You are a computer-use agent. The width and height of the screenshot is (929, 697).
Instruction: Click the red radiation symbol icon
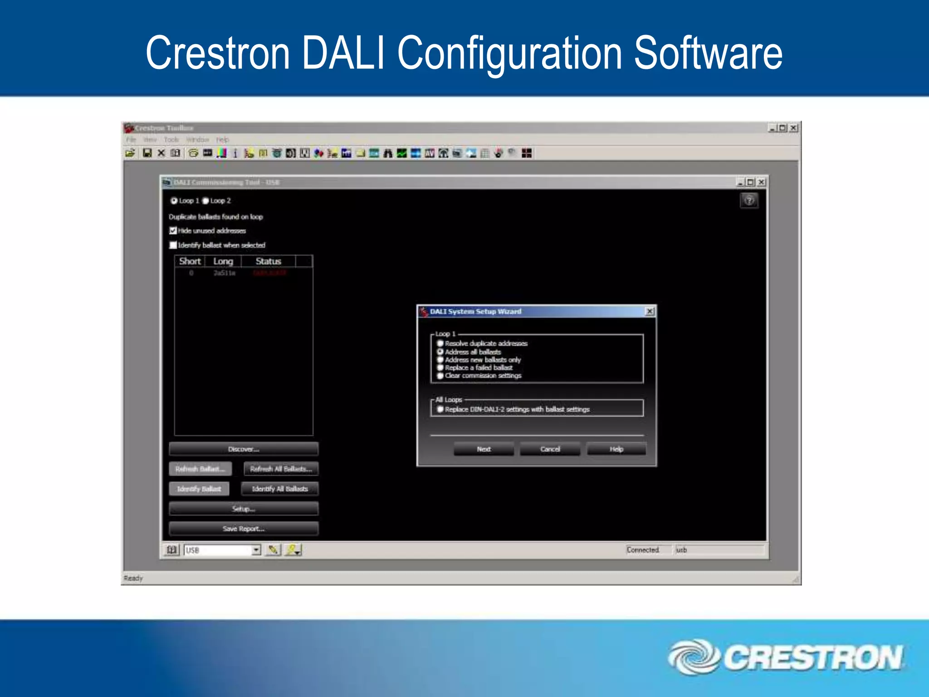coord(499,153)
